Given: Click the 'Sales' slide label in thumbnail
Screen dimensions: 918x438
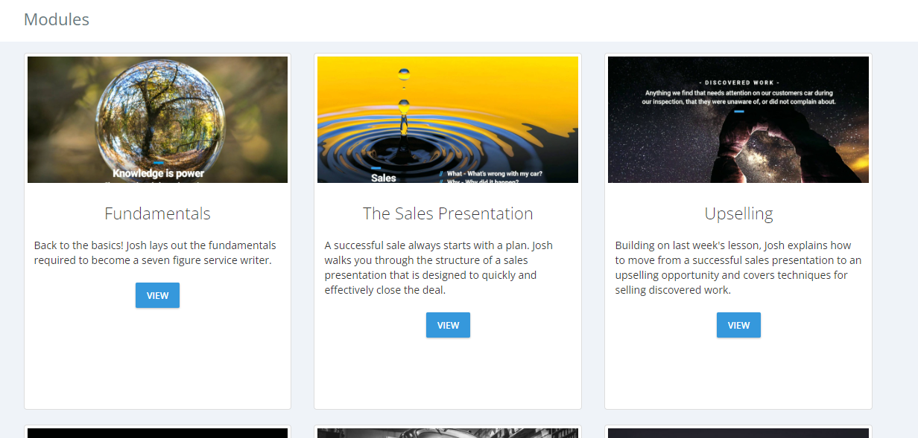Looking at the screenshot, I should pyautogui.click(x=384, y=178).
